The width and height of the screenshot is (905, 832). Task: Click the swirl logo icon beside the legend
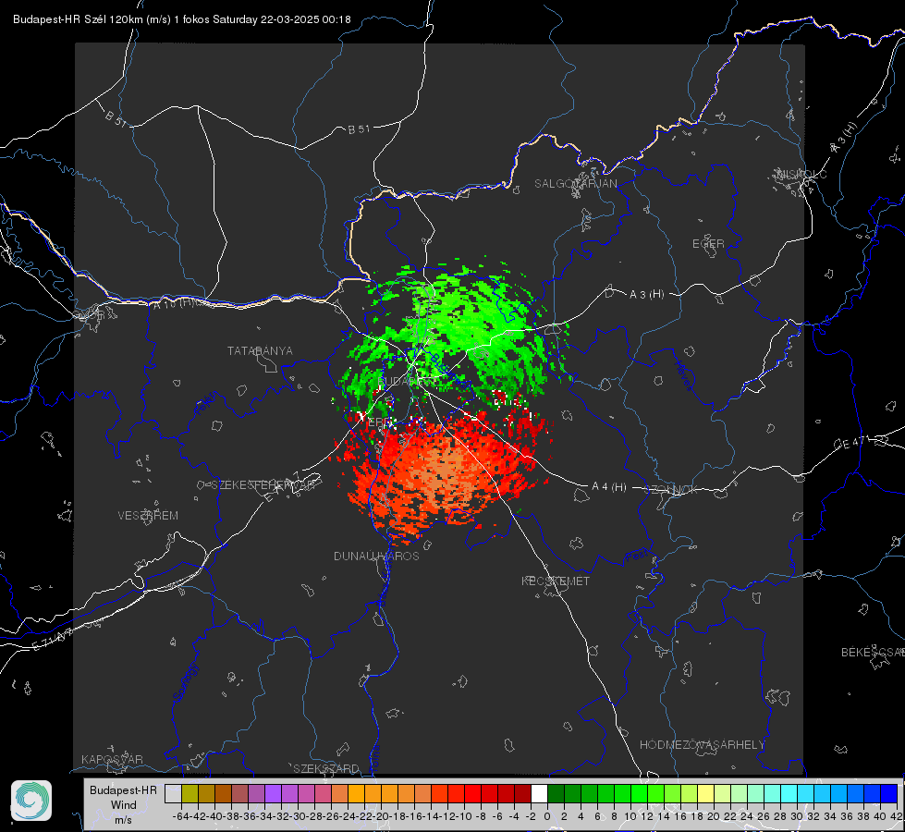click(x=31, y=801)
